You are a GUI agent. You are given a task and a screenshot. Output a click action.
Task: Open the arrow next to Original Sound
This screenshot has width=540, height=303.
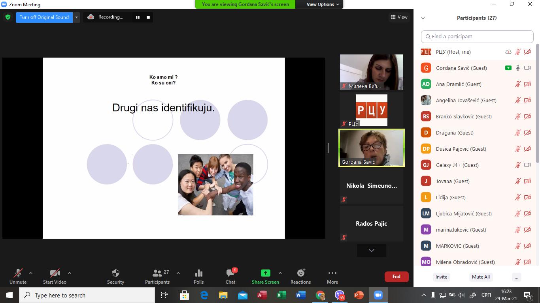pyautogui.click(x=77, y=17)
